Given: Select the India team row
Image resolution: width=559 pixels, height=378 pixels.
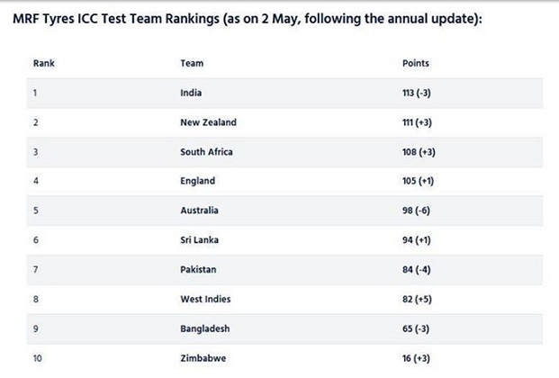Looking at the screenshot, I should 284,93.
